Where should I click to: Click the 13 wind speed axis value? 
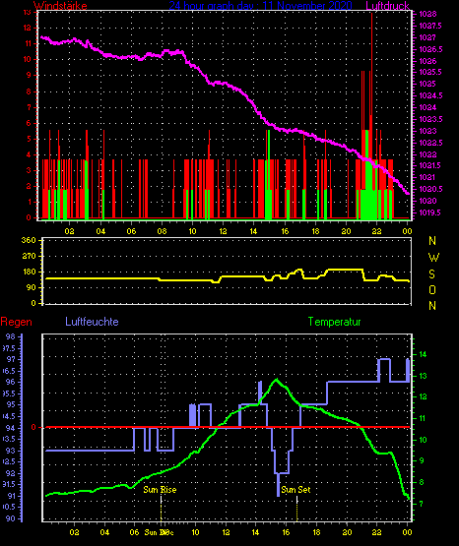click(x=28, y=12)
